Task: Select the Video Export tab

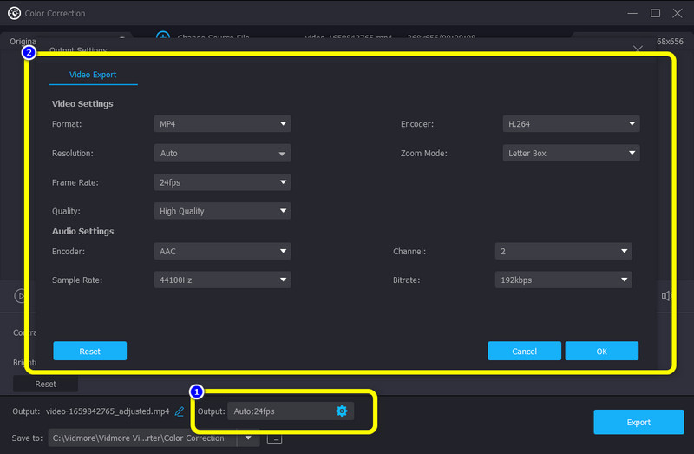Action: click(x=93, y=75)
